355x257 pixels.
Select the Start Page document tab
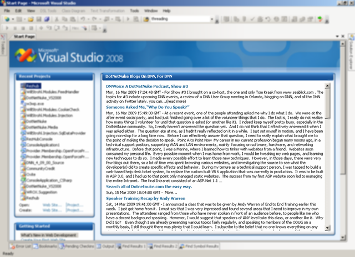click(24, 37)
